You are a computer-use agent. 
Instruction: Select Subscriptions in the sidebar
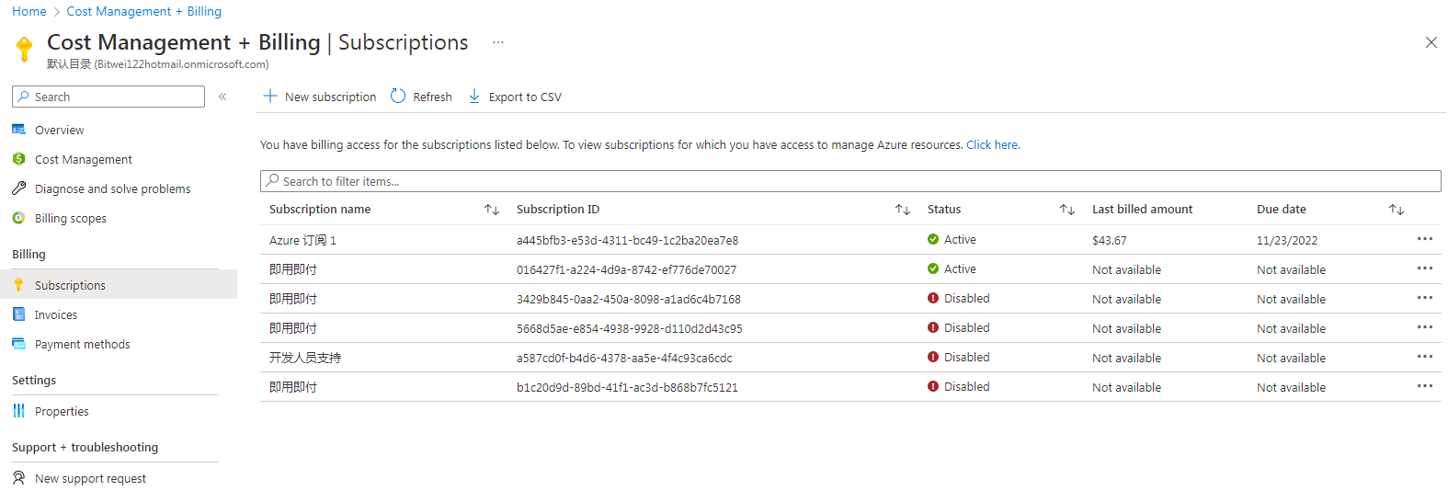pos(119,285)
